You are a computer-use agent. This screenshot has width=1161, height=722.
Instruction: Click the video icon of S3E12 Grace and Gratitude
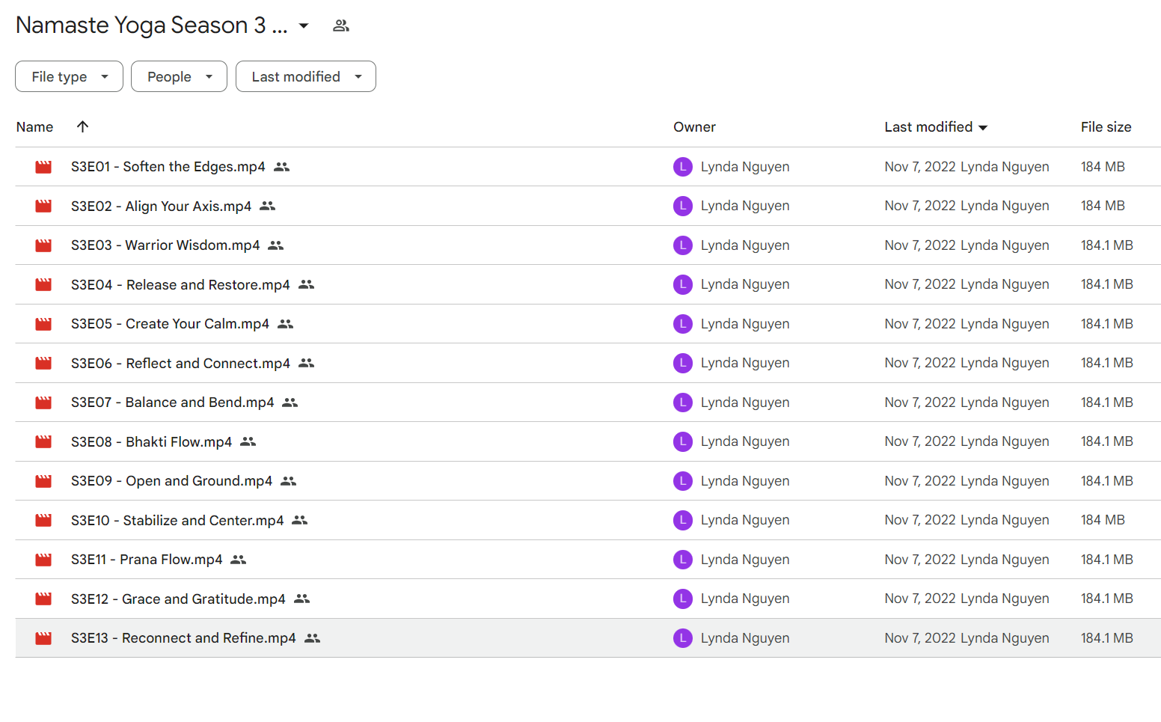click(43, 599)
